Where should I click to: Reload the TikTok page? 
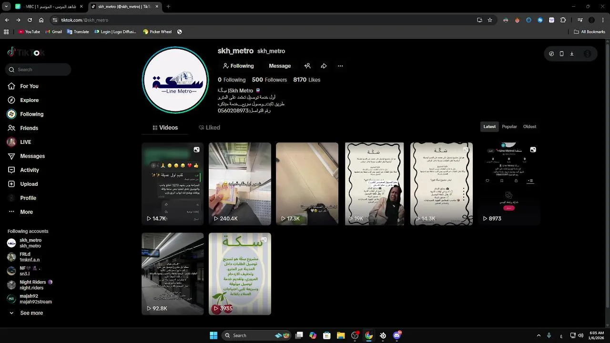click(30, 20)
